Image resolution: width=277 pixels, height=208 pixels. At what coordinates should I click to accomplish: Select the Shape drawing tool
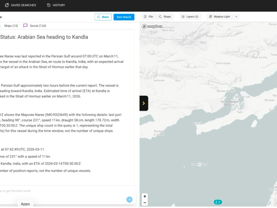coord(165,17)
